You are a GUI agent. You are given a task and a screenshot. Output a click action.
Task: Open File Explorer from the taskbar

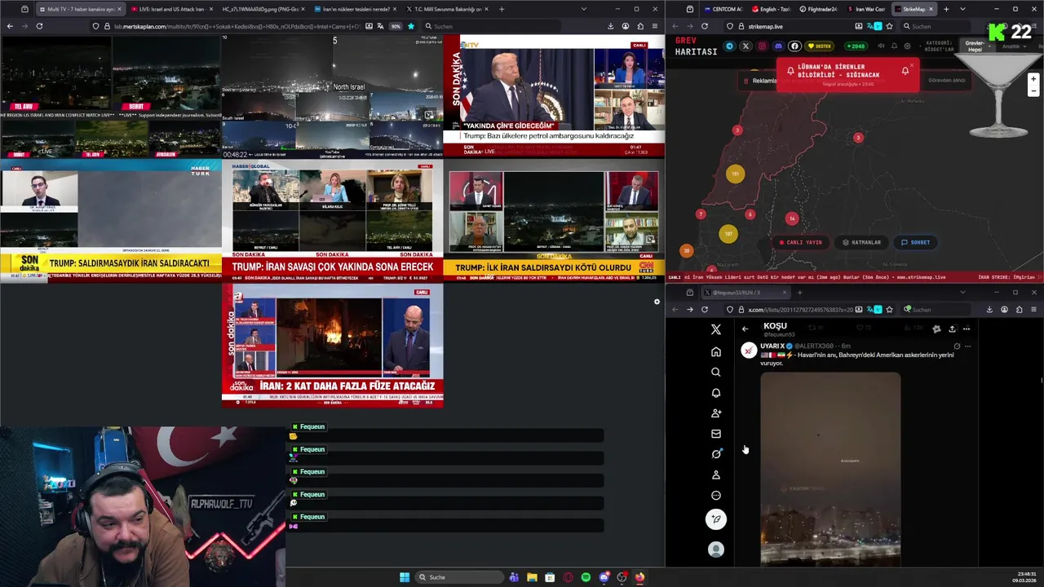click(x=532, y=577)
